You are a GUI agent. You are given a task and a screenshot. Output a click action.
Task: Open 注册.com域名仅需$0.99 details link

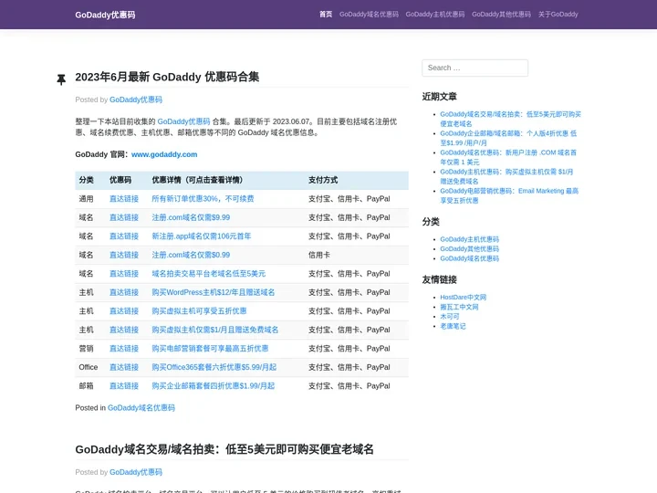(191, 255)
